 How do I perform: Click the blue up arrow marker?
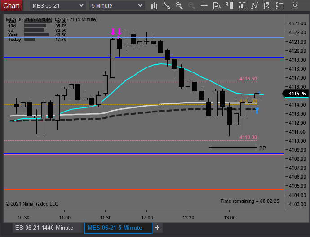pyautogui.click(x=257, y=110)
